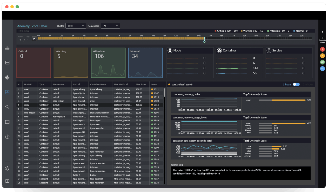
Task: Click the blue 58 normal badge
Action: (322, 69)
